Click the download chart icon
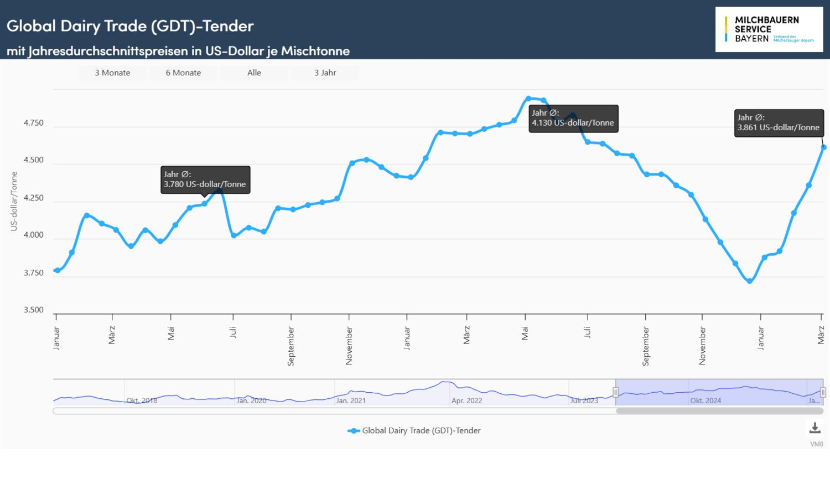The width and height of the screenshot is (830, 488). point(815,428)
